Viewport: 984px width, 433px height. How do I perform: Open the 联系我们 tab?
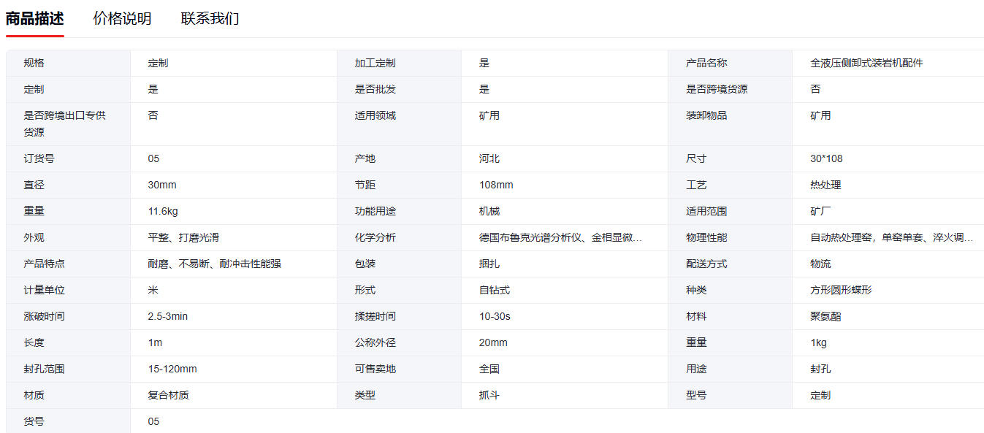[210, 19]
